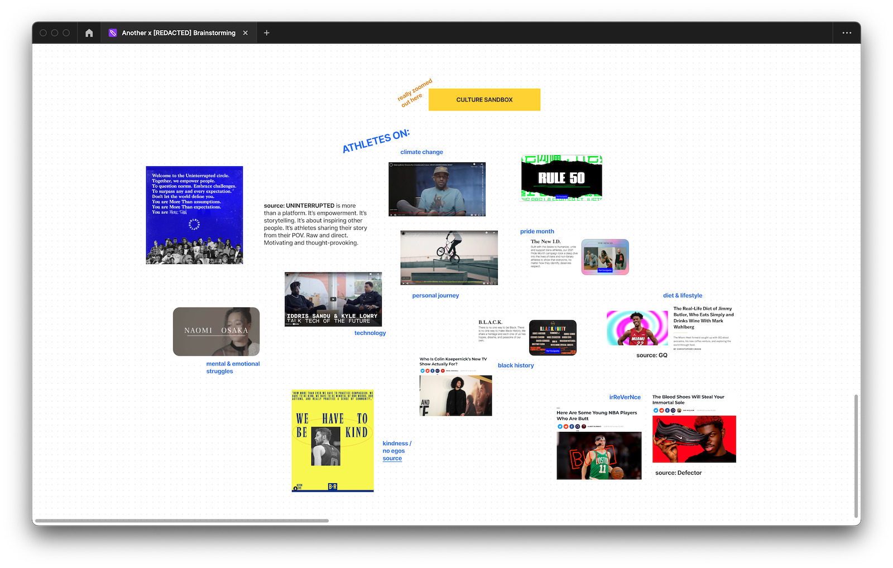Select the RULE 50 image
893x568 pixels.
pos(561,178)
